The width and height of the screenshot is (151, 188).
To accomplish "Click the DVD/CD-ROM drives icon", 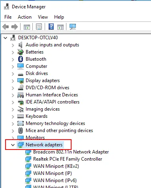I will 21,88.
